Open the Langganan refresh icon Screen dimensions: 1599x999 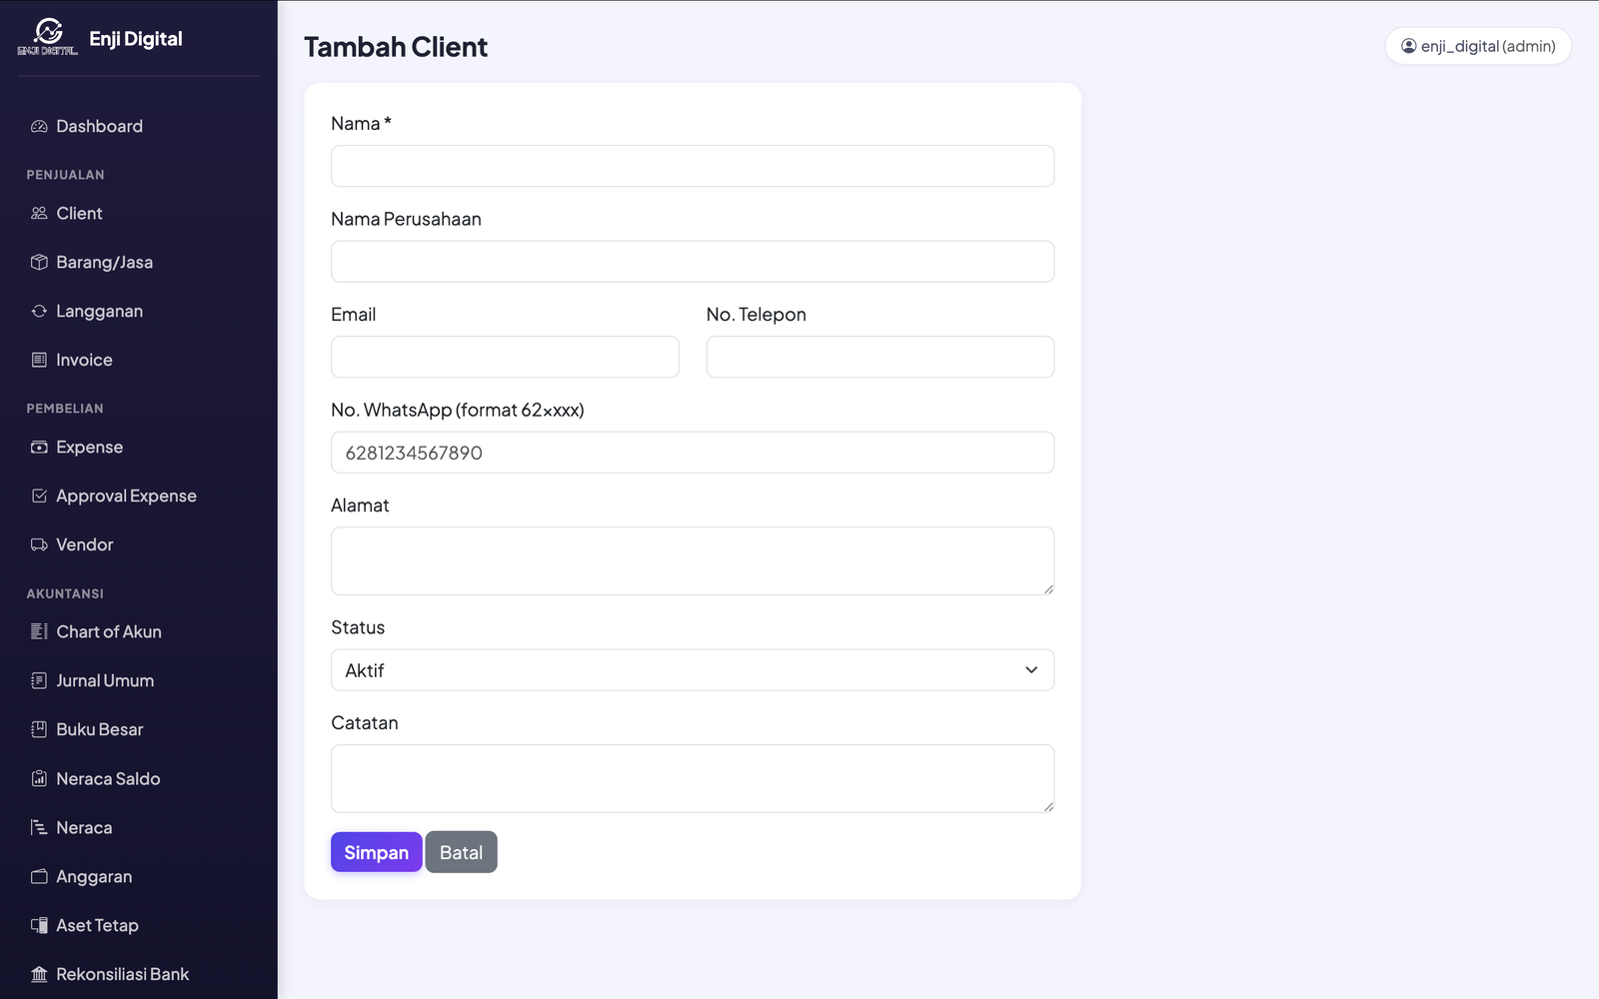39,311
